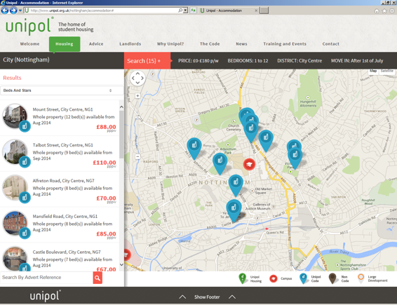Click the £110.00 price on Talbot Street
397x305 pixels.
105,163
